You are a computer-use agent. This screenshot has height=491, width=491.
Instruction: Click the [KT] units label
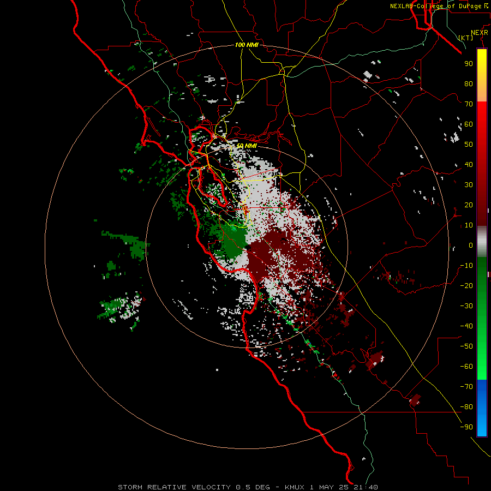pyautogui.click(x=466, y=38)
